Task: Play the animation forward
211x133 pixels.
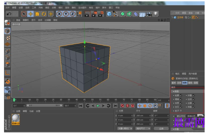Action: [x=98, y=106]
